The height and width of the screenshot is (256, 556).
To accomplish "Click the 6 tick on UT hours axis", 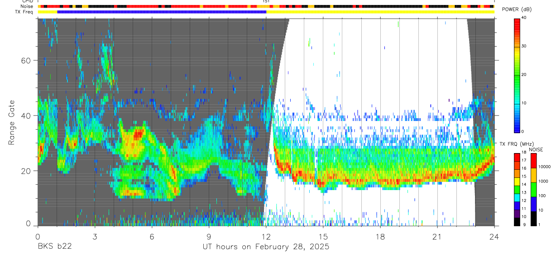I will click(152, 237).
